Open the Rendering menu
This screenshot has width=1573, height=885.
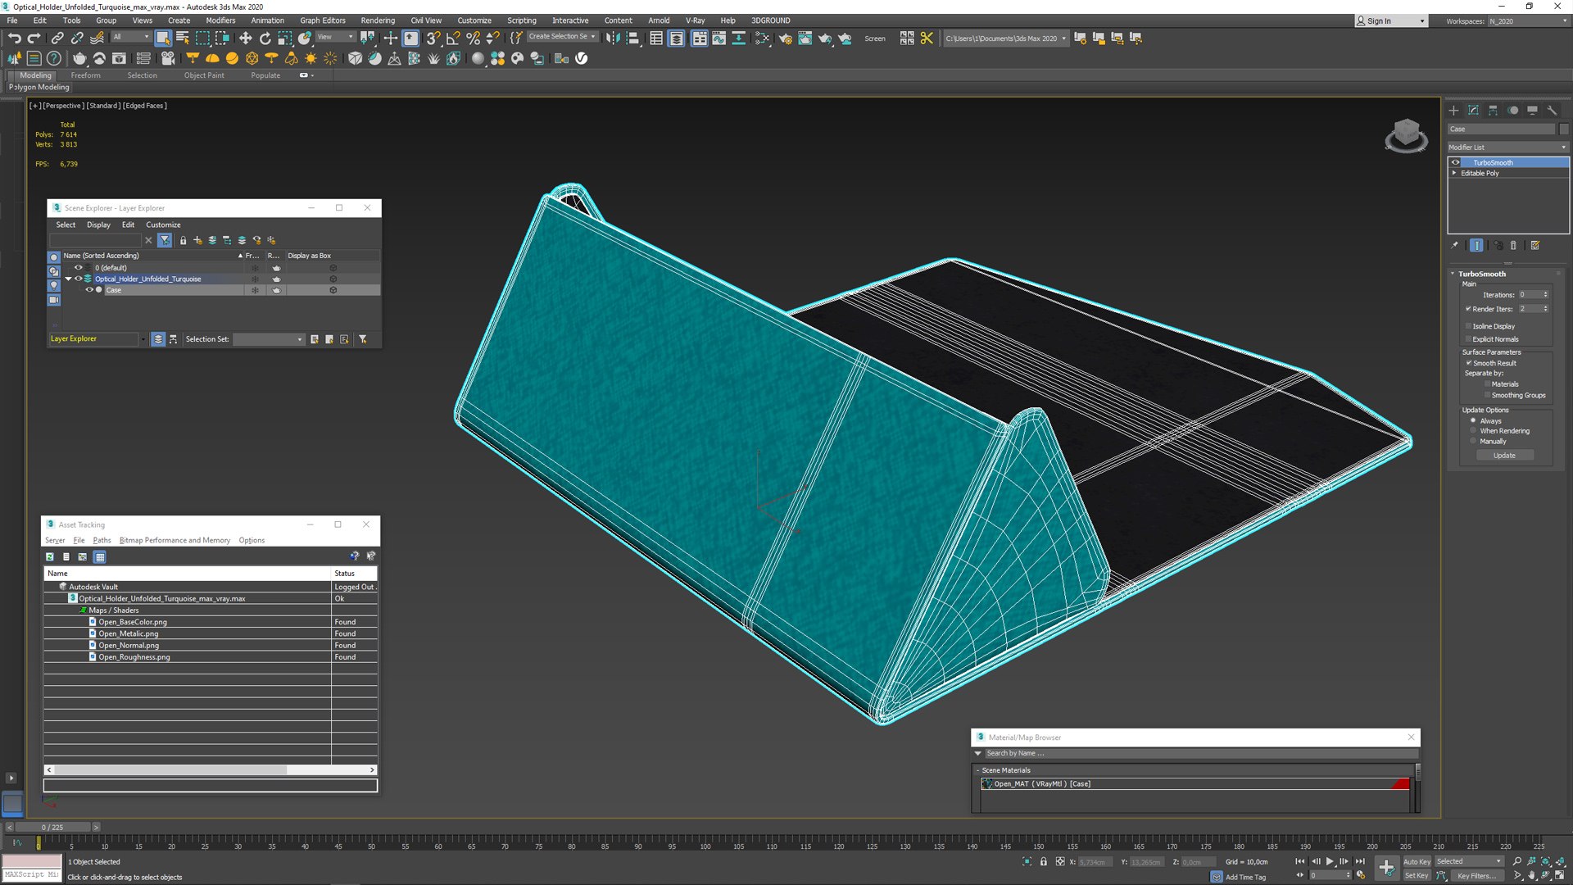(378, 20)
